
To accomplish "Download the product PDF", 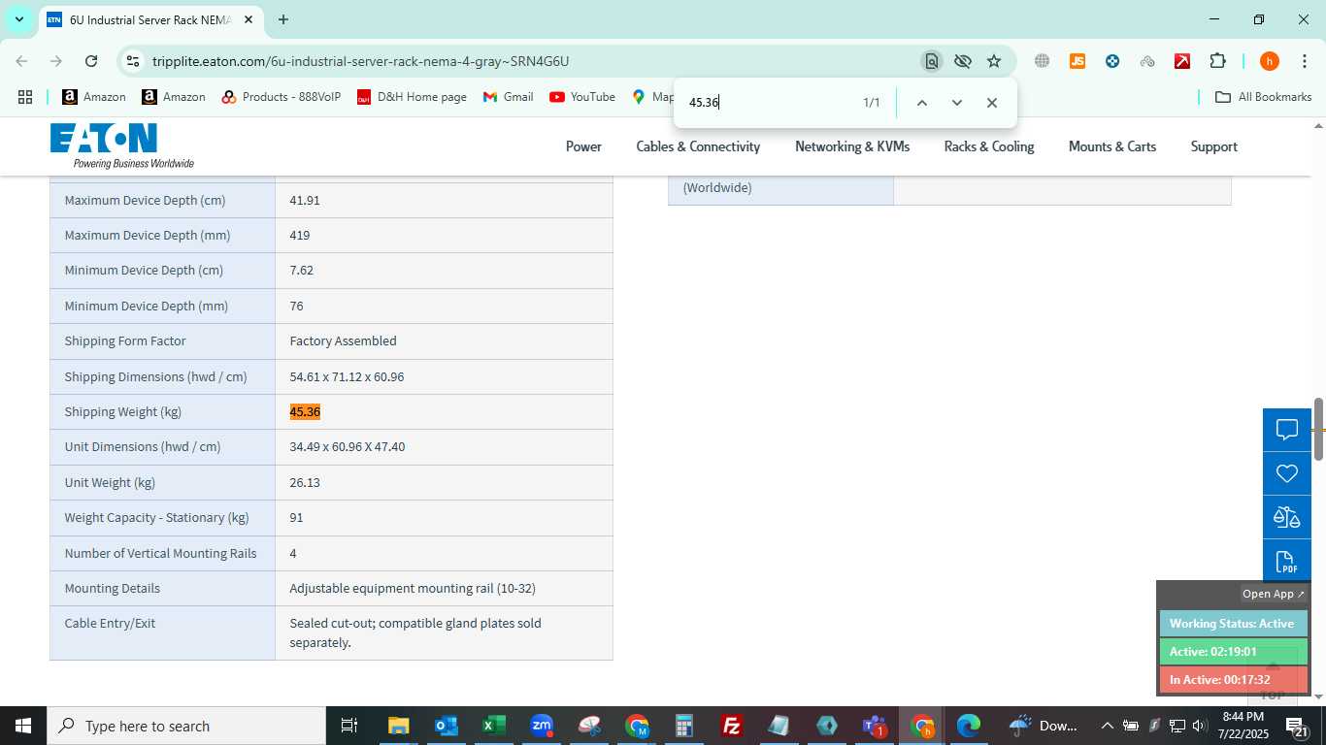I will [1287, 561].
